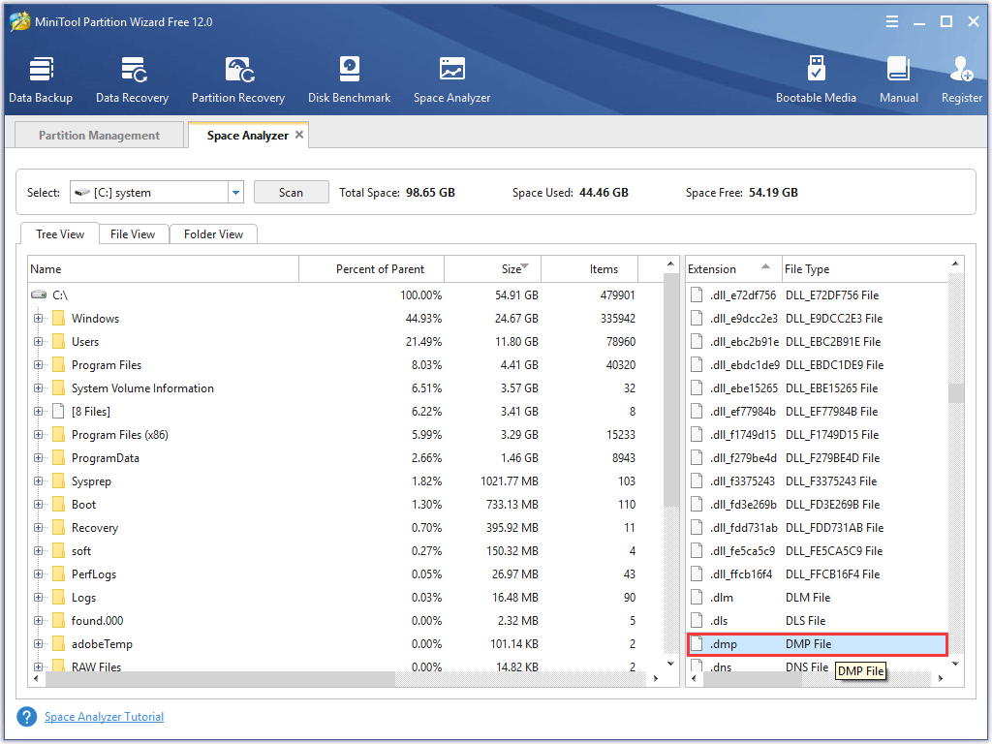Image resolution: width=992 pixels, height=744 pixels.
Task: Expand the [8 Files] node
Action: pos(38,411)
